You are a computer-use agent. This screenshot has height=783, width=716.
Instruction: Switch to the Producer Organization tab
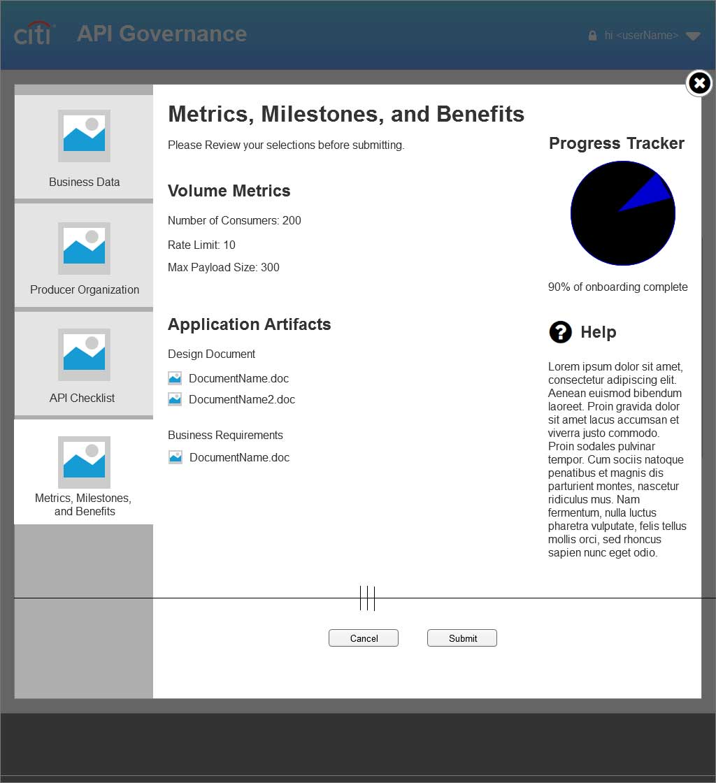click(84, 289)
